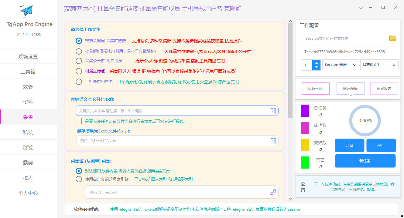Click clipboard icon in keyword file field
404x218 pixels.
[x=273, y=111]
